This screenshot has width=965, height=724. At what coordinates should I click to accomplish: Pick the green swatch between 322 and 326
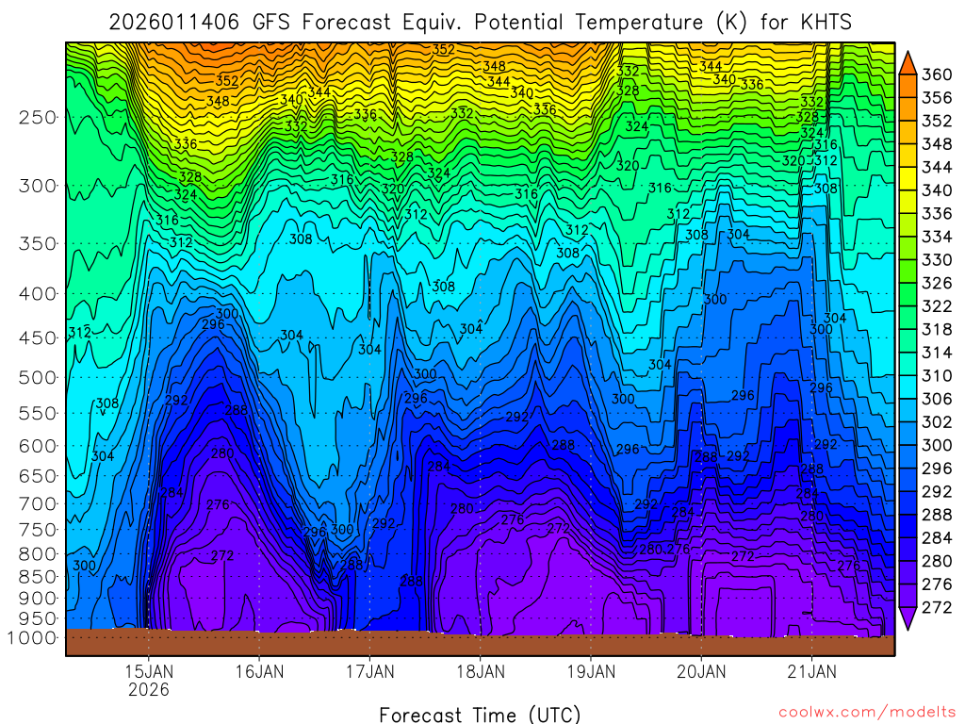tap(908, 294)
